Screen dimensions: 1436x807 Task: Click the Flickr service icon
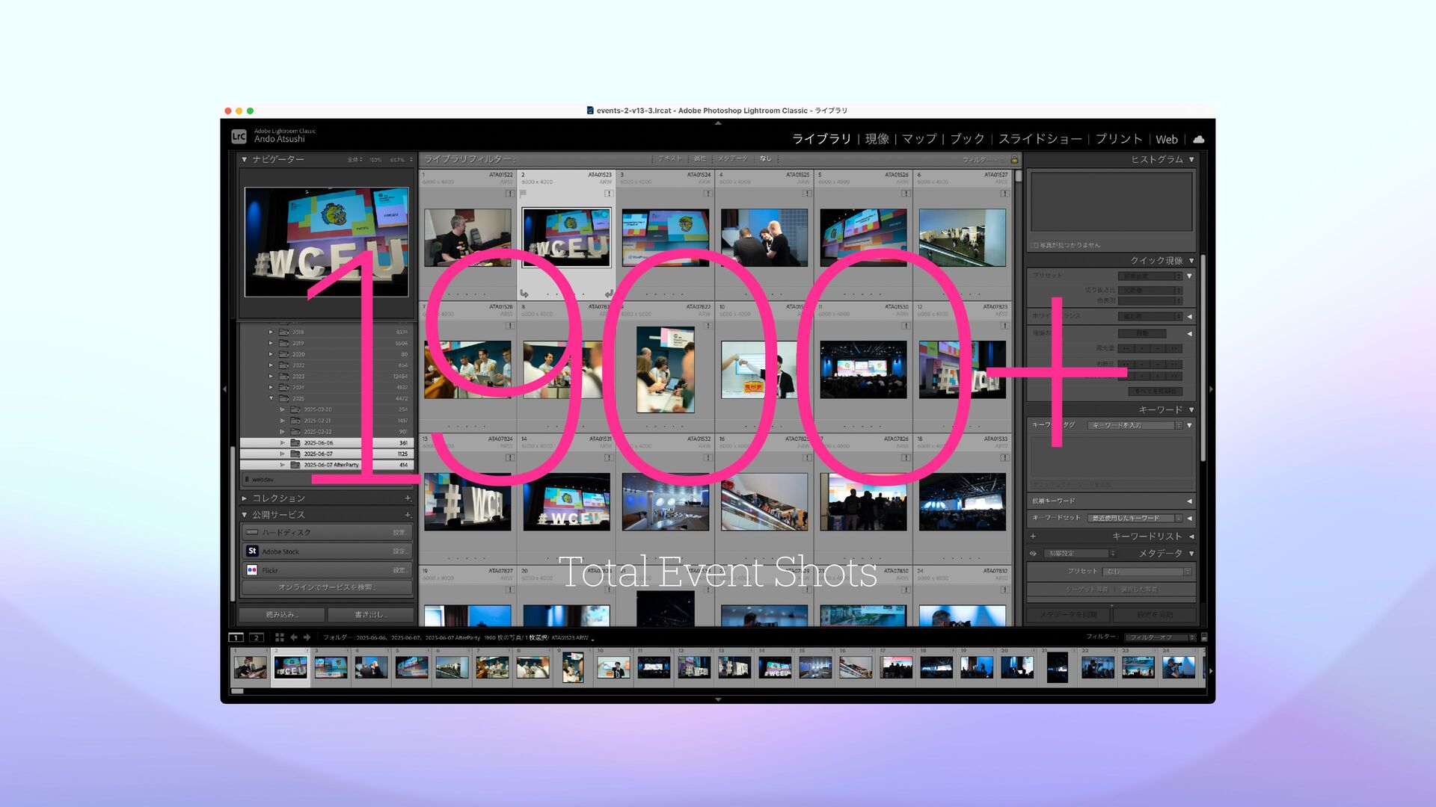pyautogui.click(x=252, y=569)
